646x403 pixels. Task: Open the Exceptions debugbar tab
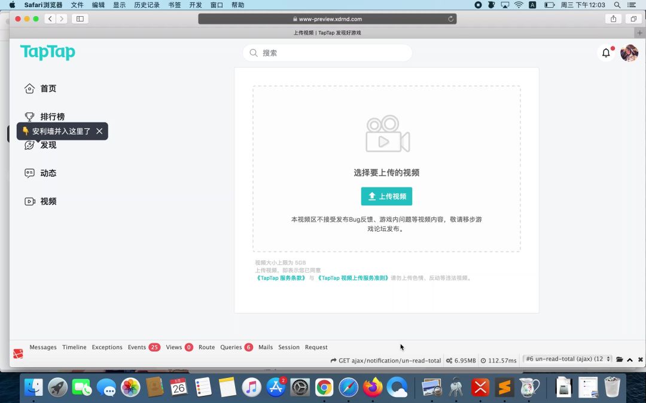(x=107, y=347)
